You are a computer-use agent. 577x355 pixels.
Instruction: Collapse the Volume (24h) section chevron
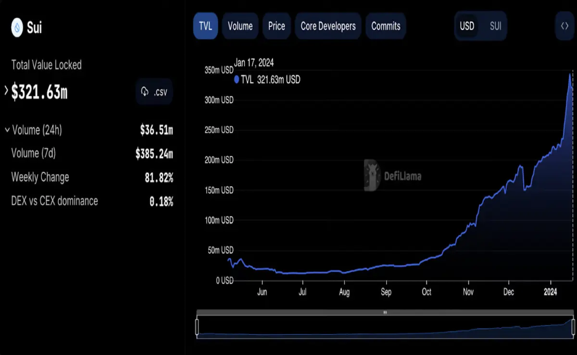7,130
